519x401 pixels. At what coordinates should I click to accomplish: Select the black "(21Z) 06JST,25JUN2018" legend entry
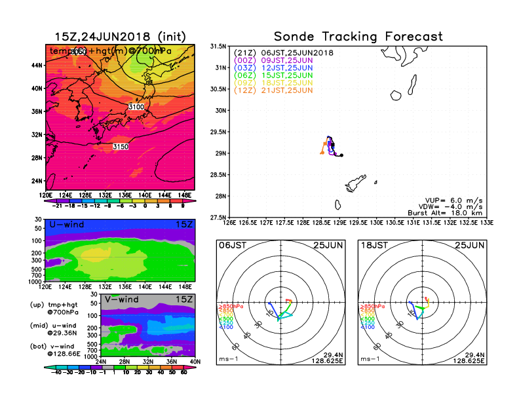click(x=283, y=53)
